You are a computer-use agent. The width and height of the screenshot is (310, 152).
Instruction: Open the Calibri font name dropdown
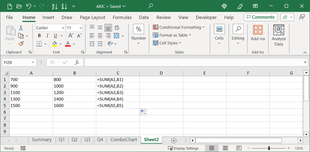click(63, 28)
